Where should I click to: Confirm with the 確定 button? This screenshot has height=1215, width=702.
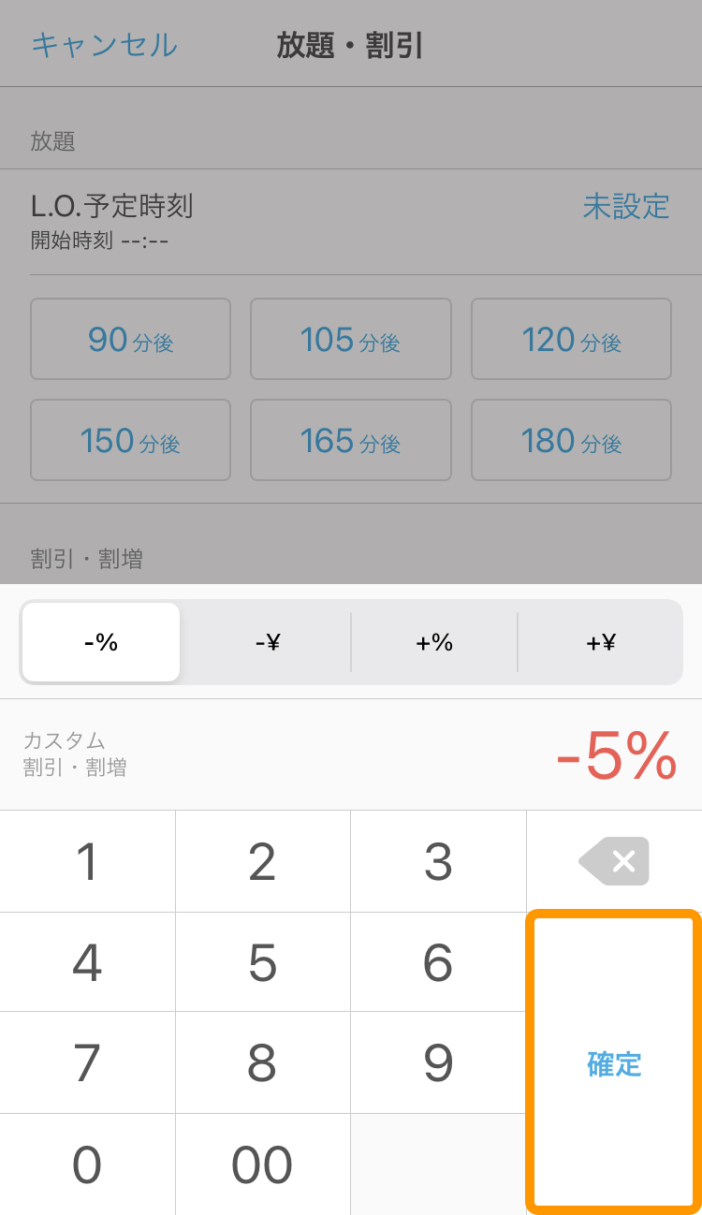click(x=614, y=1062)
